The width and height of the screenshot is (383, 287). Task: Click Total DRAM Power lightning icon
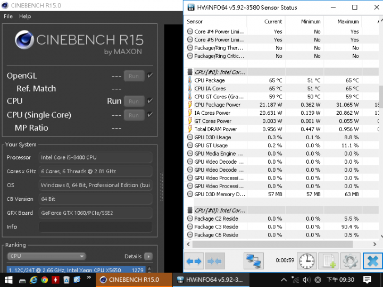coord(190,129)
